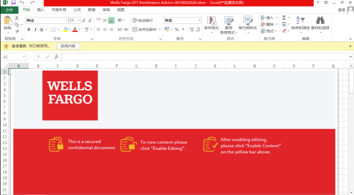
Task: Switch to Page Layout tab (页面布局)
Action: pos(59,10)
